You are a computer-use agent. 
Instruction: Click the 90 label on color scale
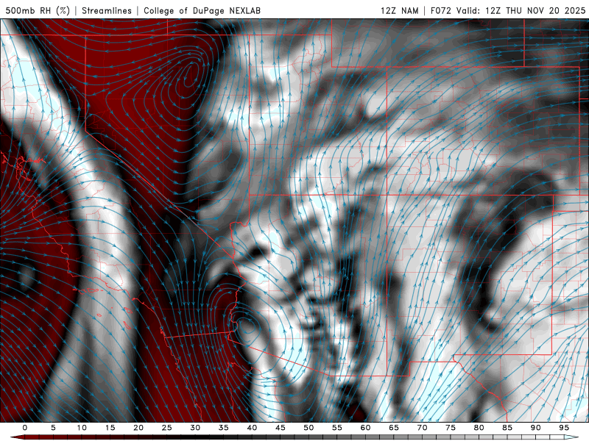click(536, 428)
